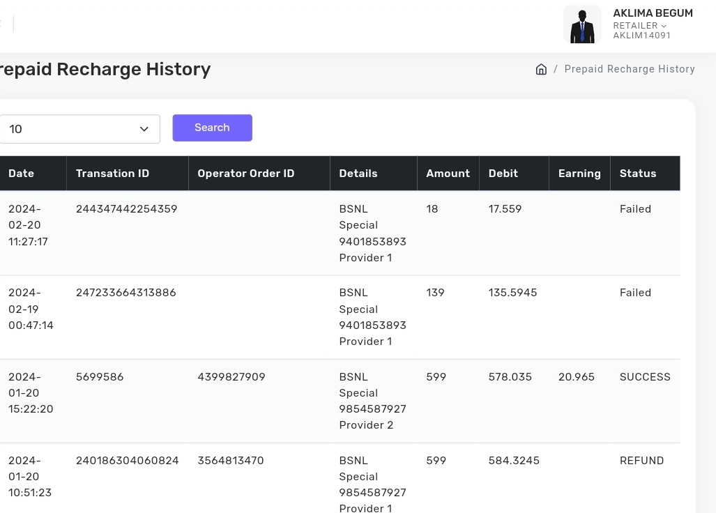Click the AKLIM14091 account ID

click(641, 36)
